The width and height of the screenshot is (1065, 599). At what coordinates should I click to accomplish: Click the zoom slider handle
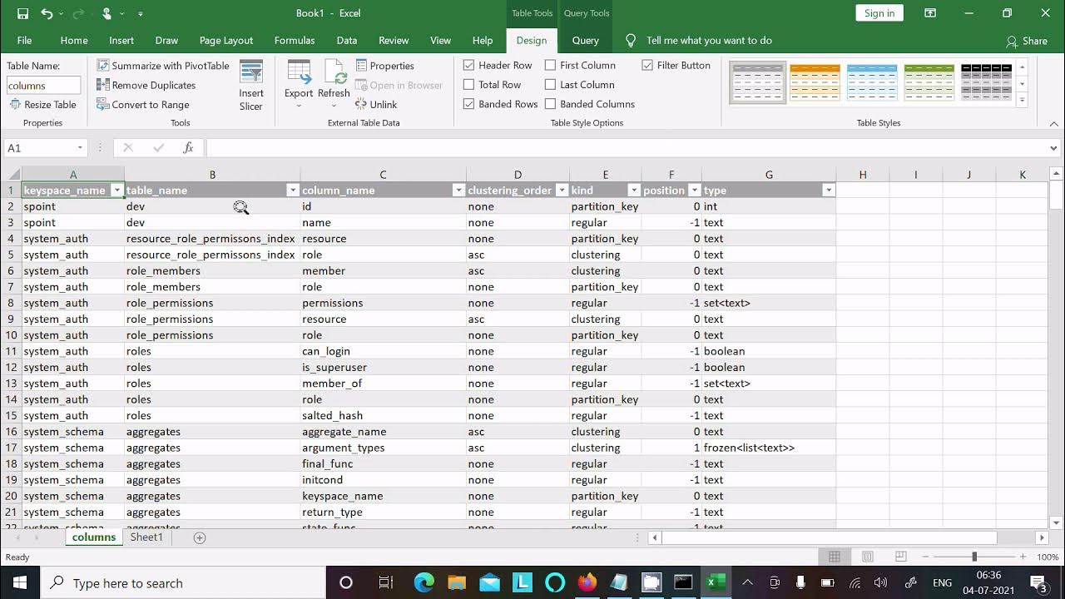click(x=973, y=557)
